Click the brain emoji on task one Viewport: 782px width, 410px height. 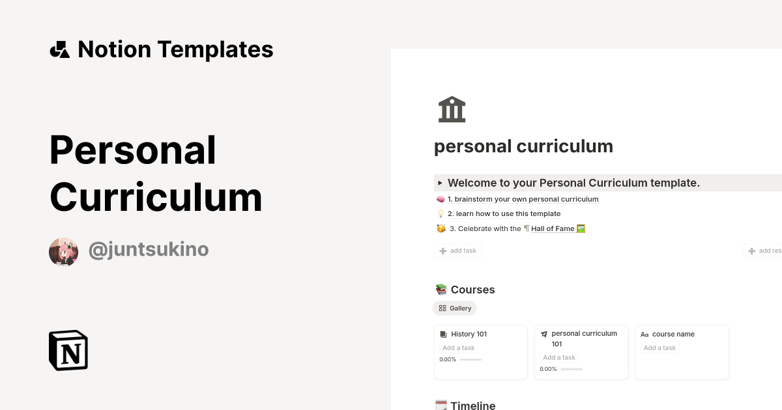pyautogui.click(x=439, y=198)
